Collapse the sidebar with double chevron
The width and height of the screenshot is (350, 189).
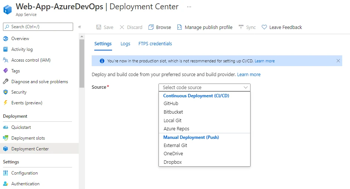point(80,27)
